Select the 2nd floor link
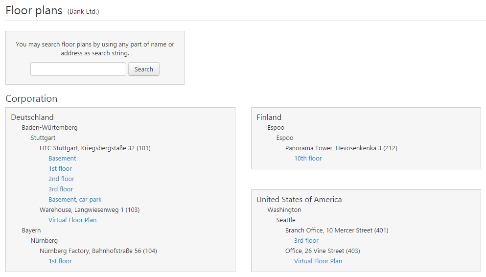 61,179
